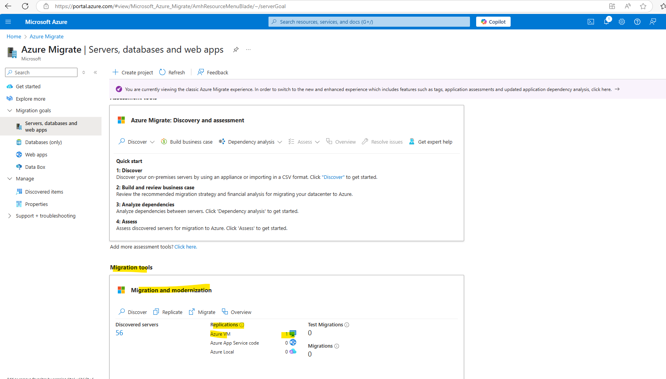
Task: Reload the page in the browser
Action: pos(25,6)
